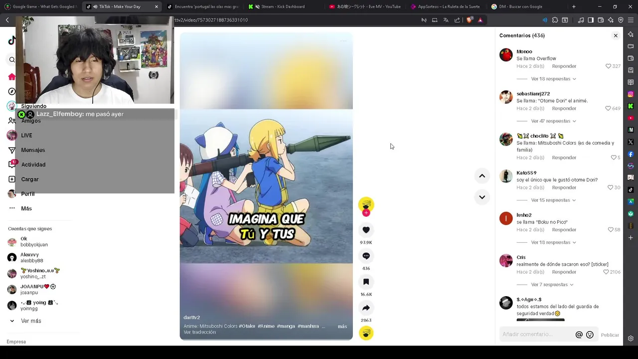Open Facebook from the browser sidebar
The height and width of the screenshot is (359, 638).
tap(631, 154)
